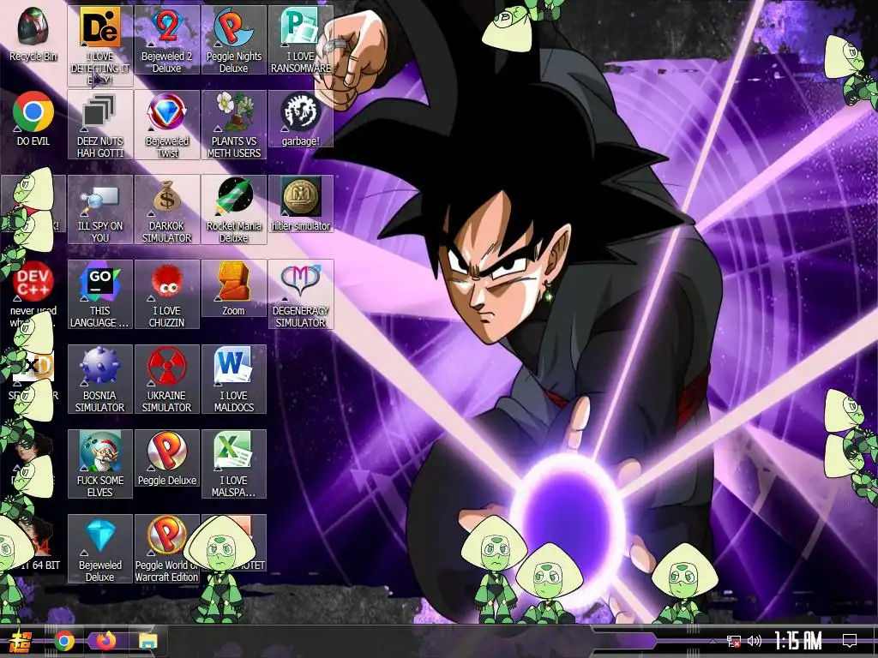Open the volume speaker tray icon

point(755,641)
